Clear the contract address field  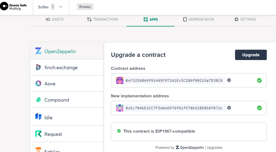coord(229,80)
